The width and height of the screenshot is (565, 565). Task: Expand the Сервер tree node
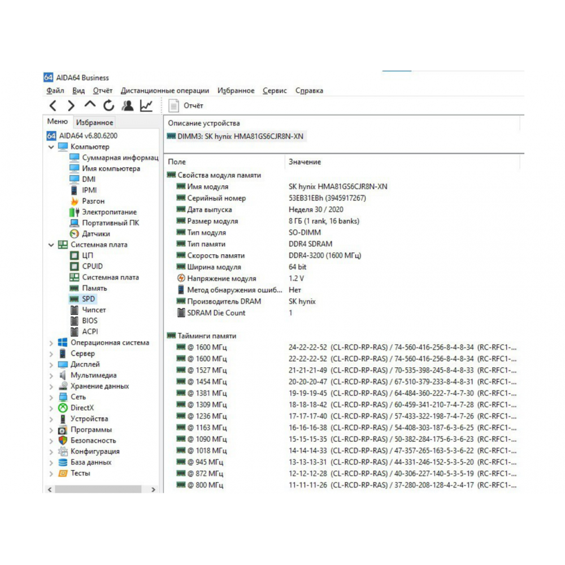tap(51, 354)
